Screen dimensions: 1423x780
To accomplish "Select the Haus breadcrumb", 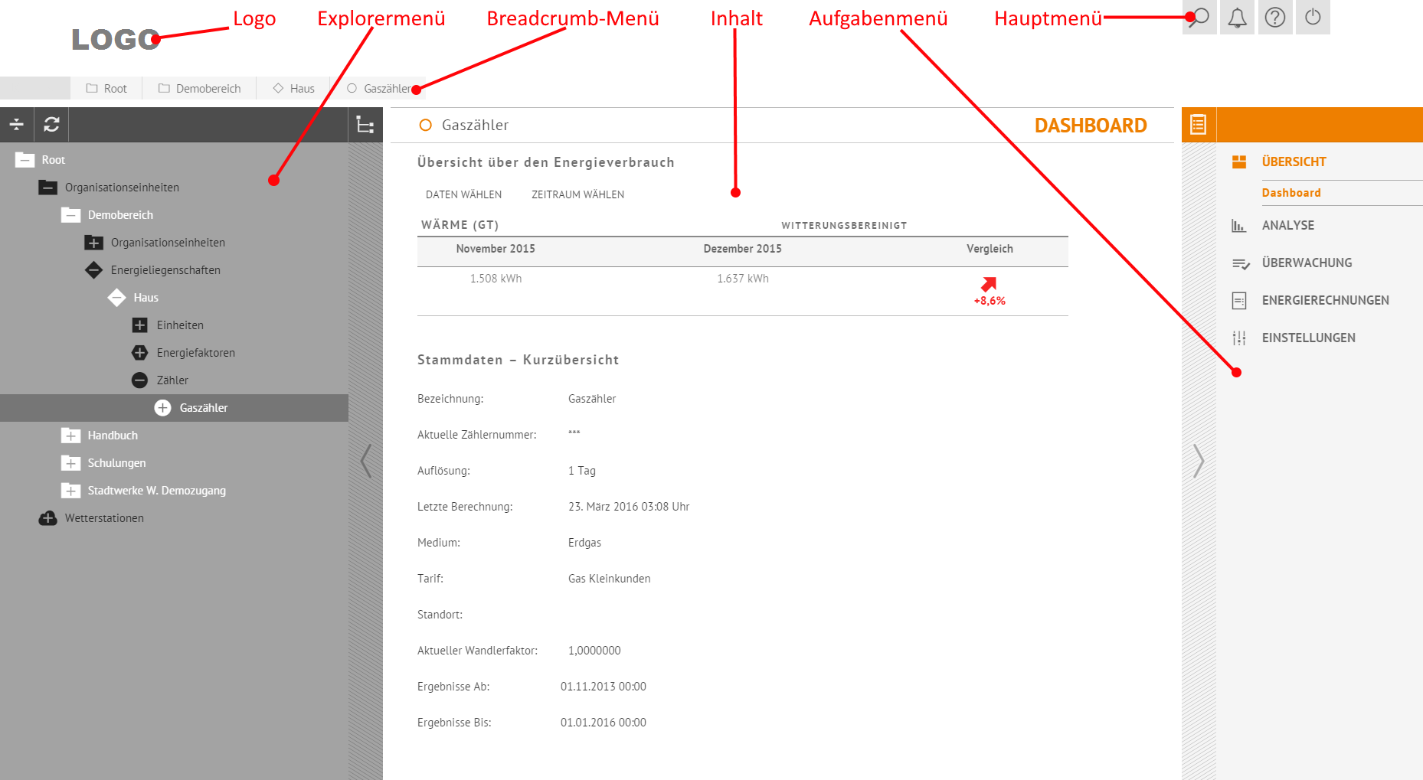I will 294,89.
